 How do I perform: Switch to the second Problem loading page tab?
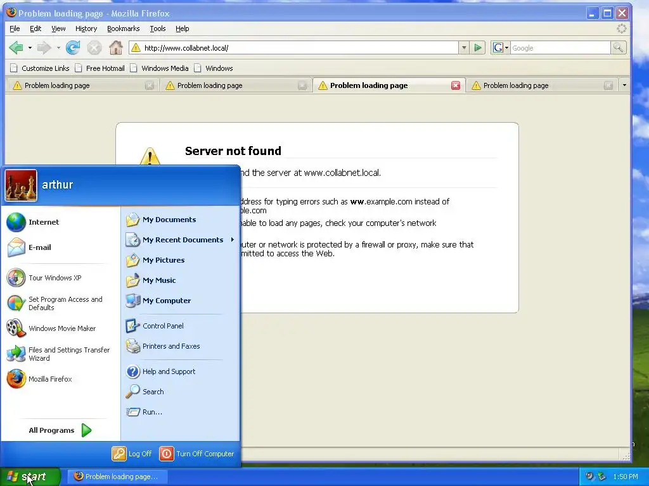235,85
